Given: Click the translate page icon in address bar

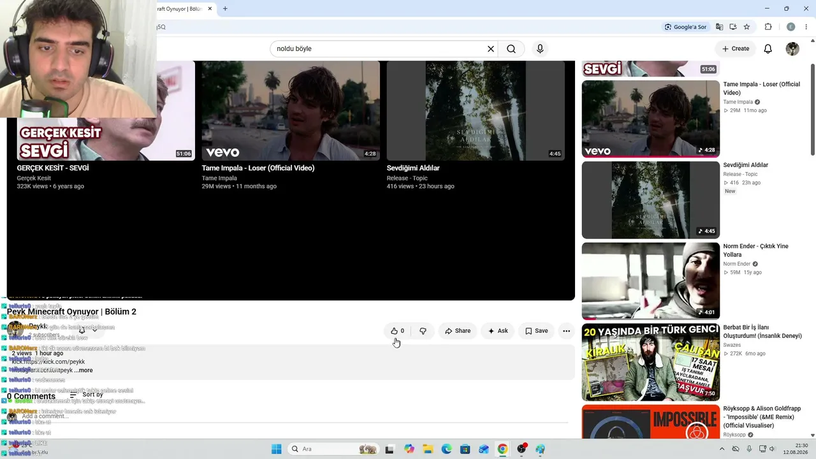Looking at the screenshot, I should (720, 27).
